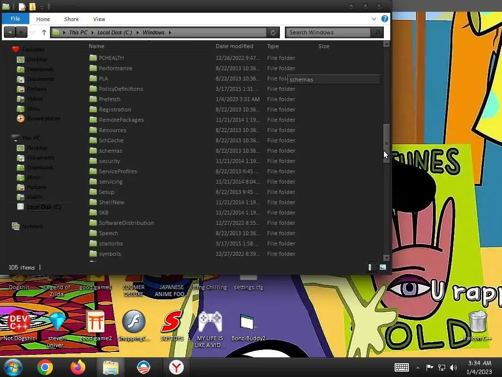Sort by the Date modified column
Screen dimensions: 502x377
pos(234,46)
